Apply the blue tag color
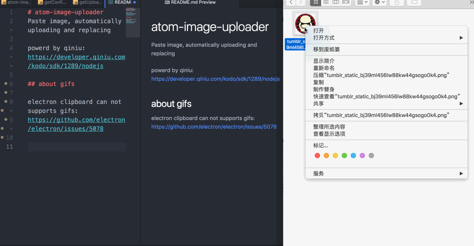Viewport: 474px width, 246px height. point(353,156)
